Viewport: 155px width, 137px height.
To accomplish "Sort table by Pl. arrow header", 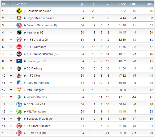I will click(9, 4).
